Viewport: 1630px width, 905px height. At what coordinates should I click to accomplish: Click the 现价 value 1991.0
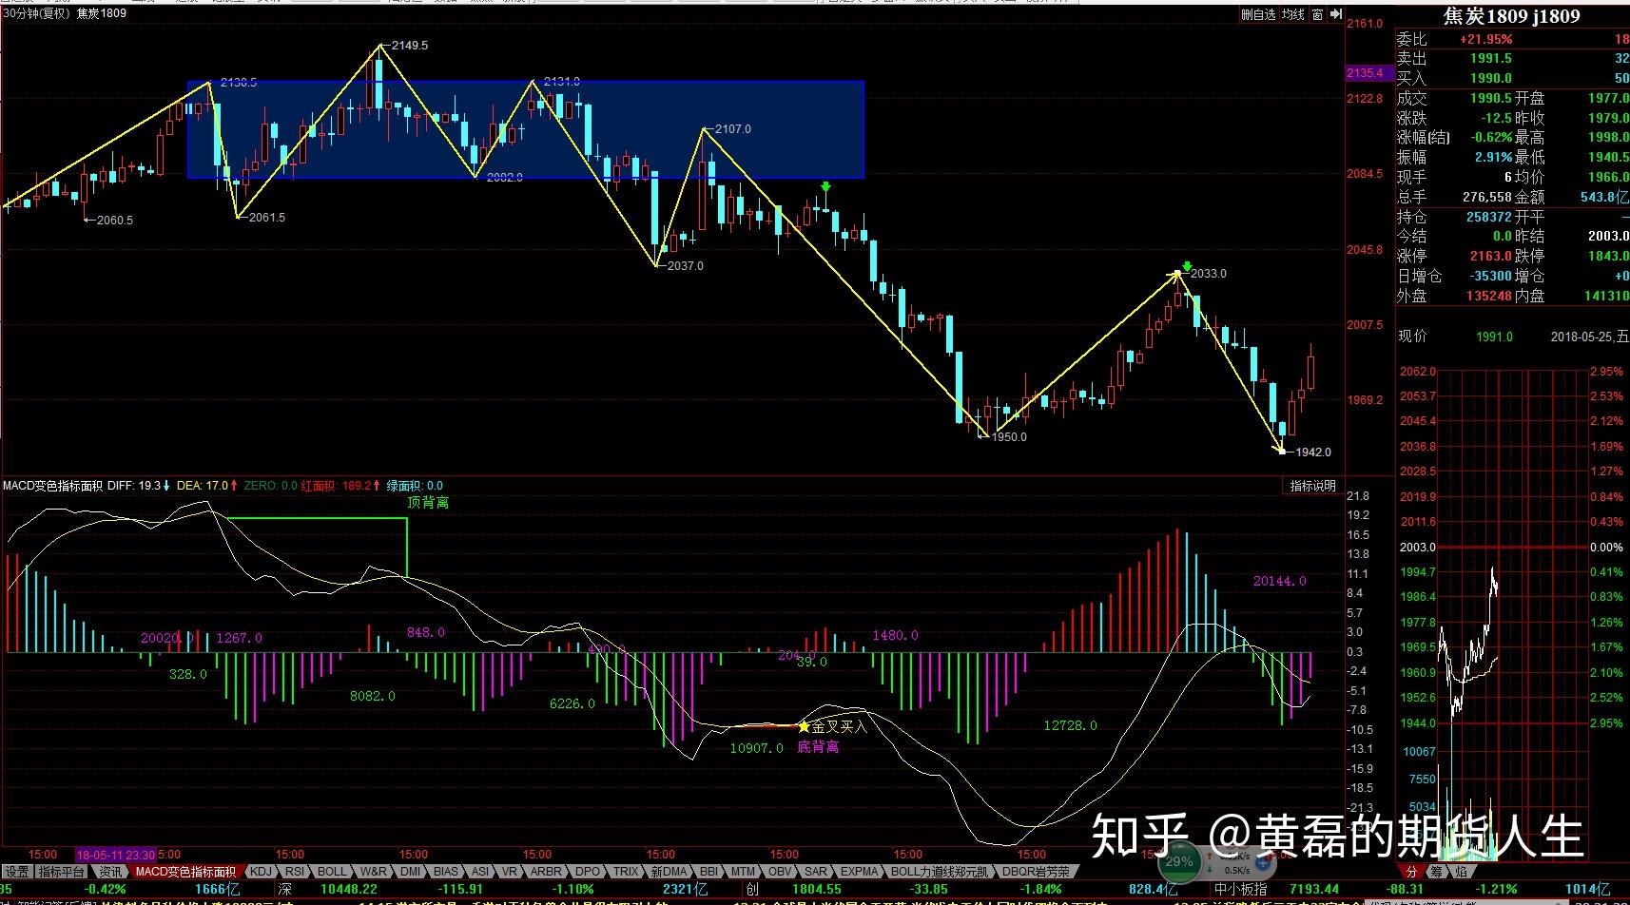click(x=1494, y=337)
